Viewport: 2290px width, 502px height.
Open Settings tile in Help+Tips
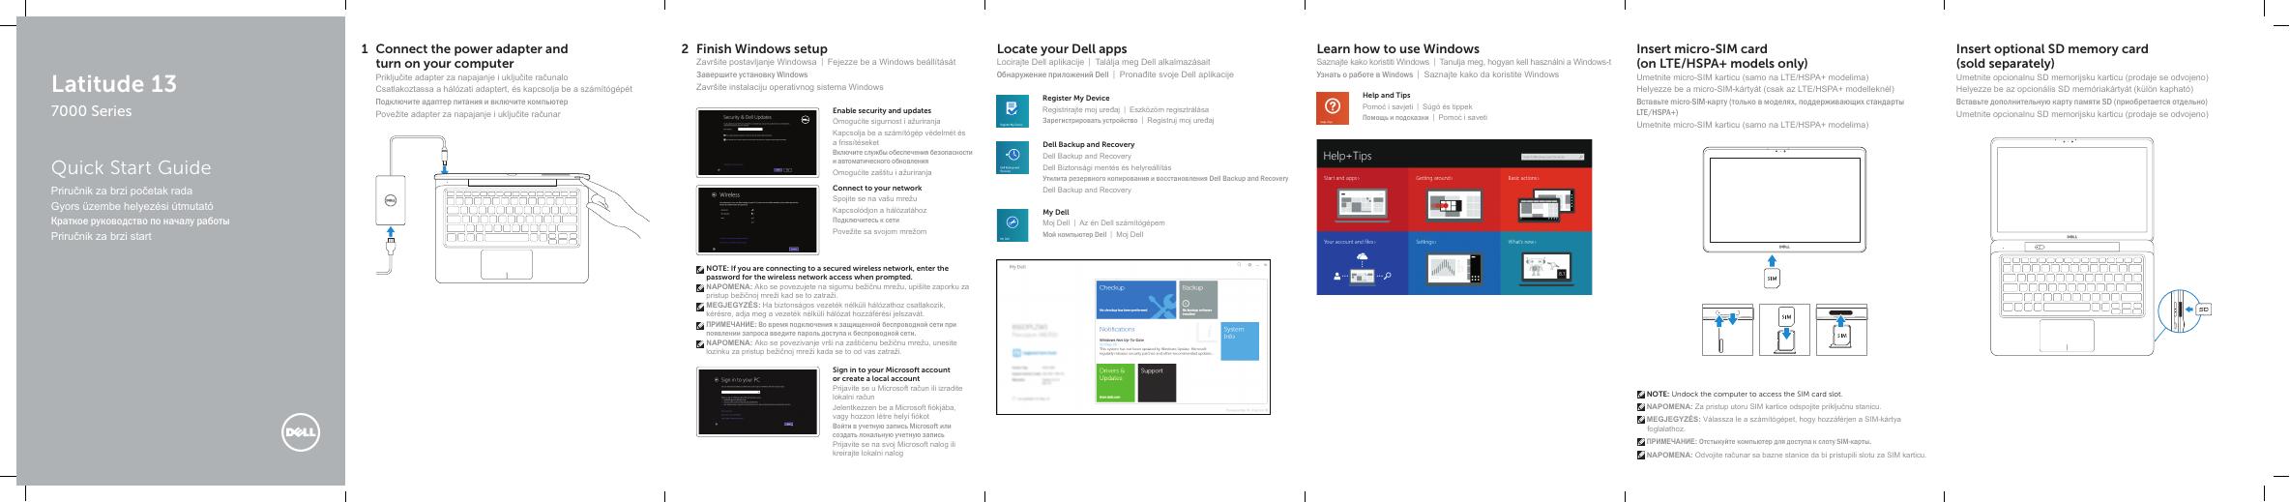(1453, 263)
